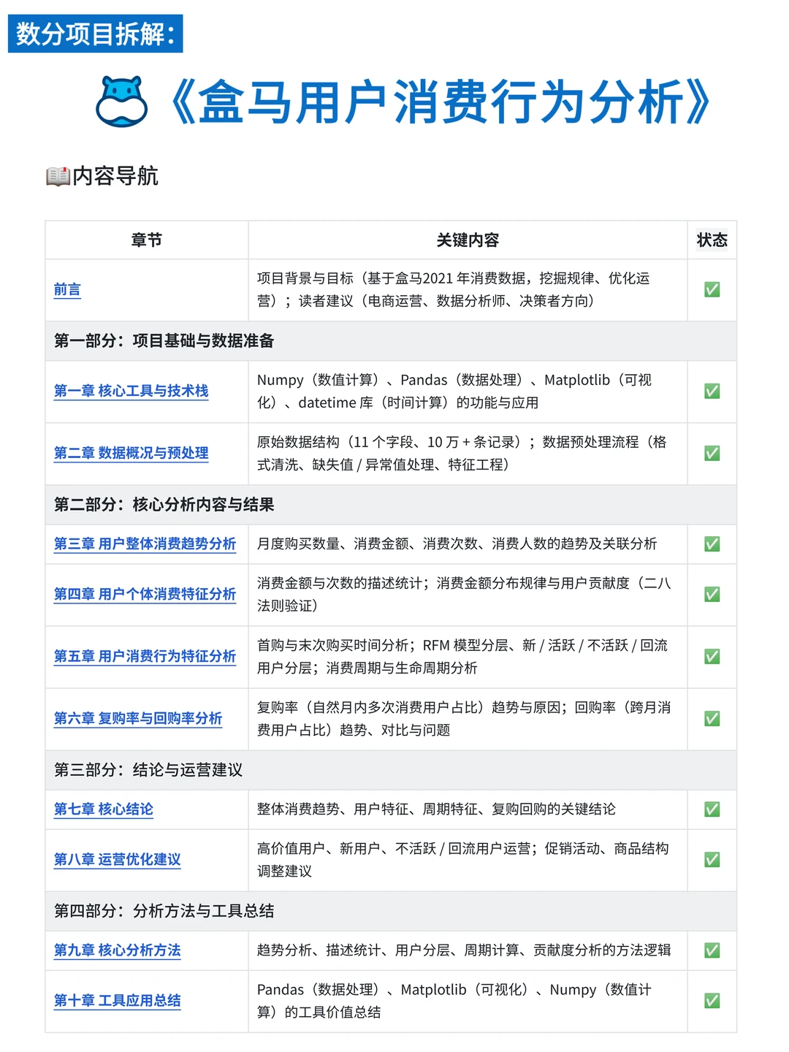The width and height of the screenshot is (789, 1052).
Task: Click the 章节 column header
Action: pyautogui.click(x=147, y=240)
